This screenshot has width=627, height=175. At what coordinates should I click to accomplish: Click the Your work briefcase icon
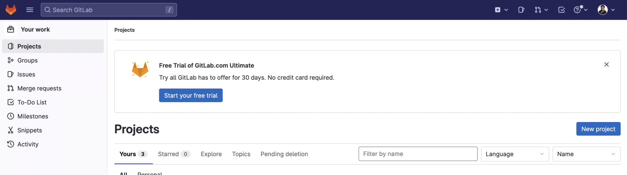[x=11, y=30]
